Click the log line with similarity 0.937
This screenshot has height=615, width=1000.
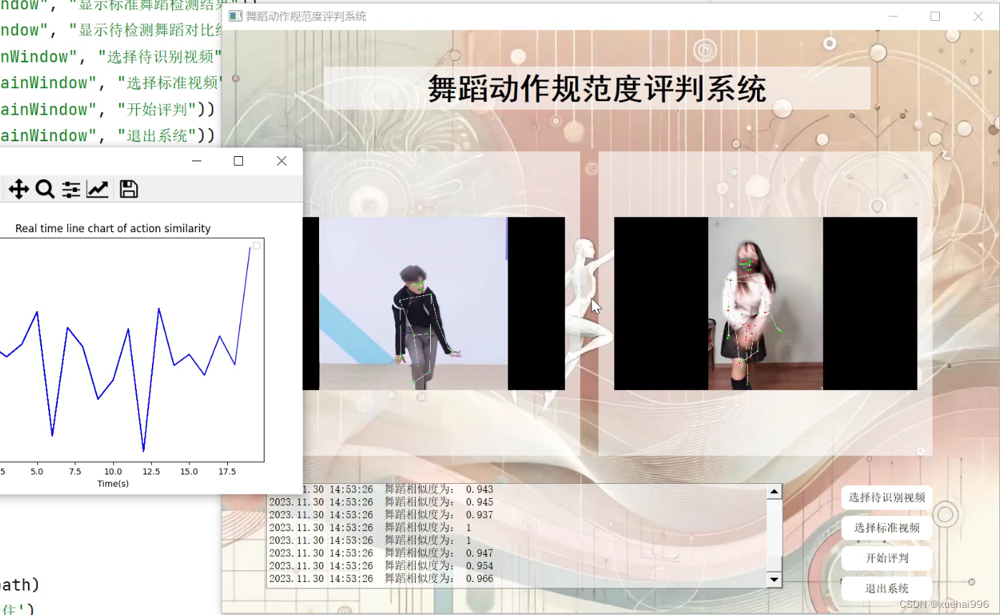[x=381, y=515]
